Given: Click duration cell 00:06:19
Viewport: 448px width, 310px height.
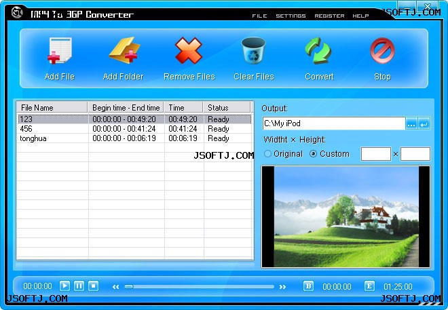Looking at the screenshot, I should [183, 138].
